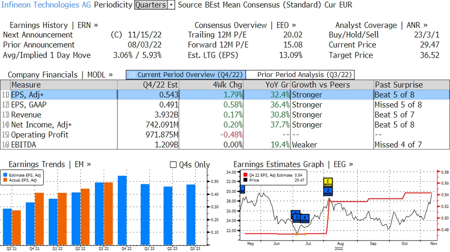Viewport: 450px width, 252px height.
Task: Click the red Q4 22 EPS estimate legend swatch
Action: click(245, 175)
